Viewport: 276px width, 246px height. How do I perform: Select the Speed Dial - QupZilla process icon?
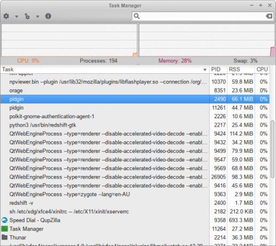(5, 220)
